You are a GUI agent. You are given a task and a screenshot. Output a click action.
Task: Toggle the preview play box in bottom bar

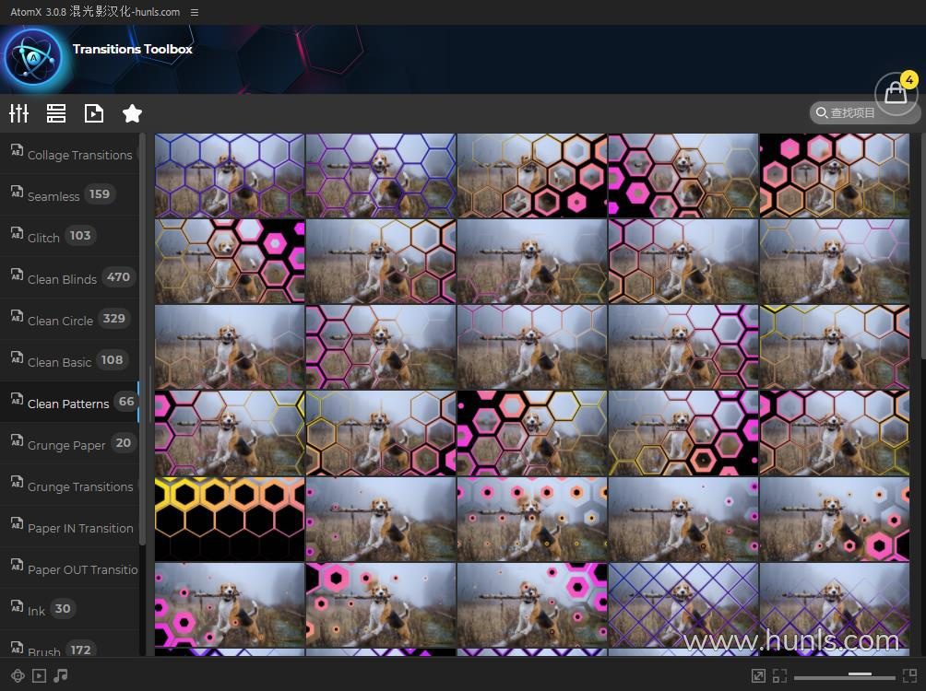click(x=39, y=675)
